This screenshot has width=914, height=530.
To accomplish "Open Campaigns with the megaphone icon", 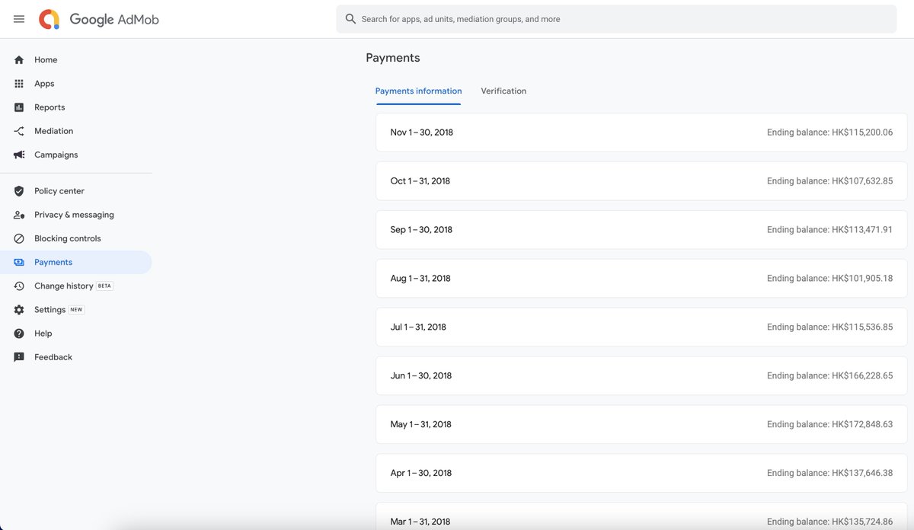I will pos(18,155).
